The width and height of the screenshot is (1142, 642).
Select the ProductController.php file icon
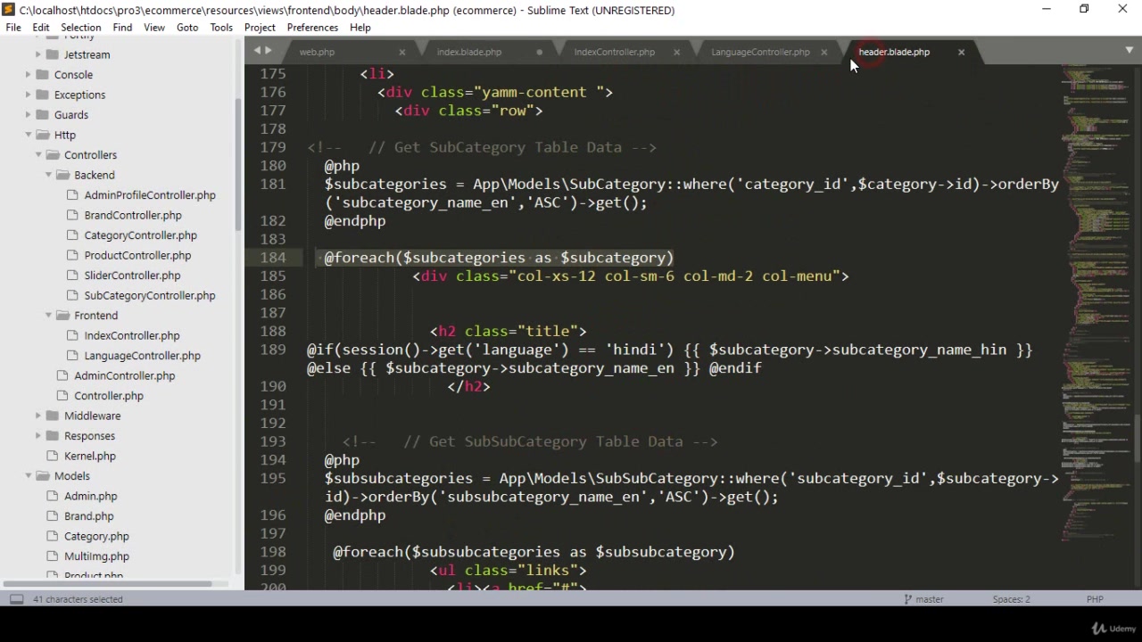pos(72,255)
